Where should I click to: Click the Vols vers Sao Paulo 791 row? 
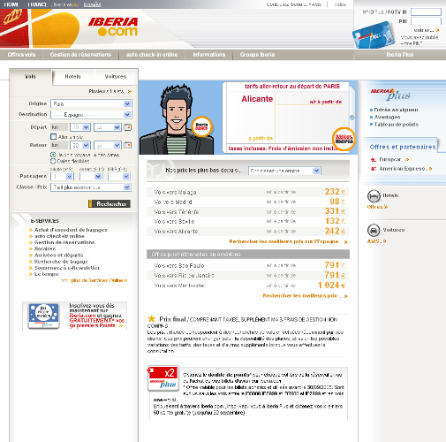pyautogui.click(x=248, y=265)
